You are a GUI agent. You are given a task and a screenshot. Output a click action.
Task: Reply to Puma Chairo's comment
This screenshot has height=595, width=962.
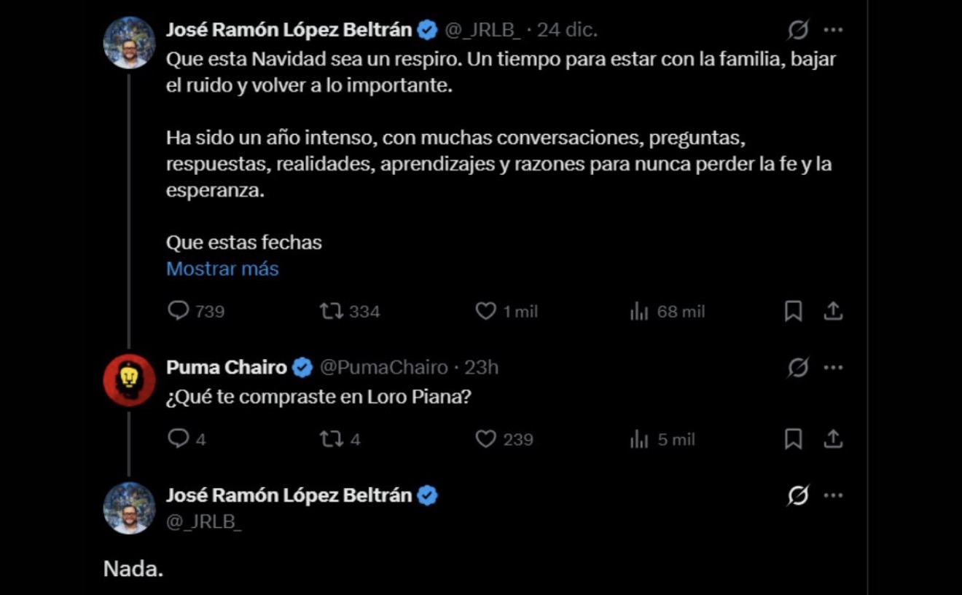click(x=179, y=439)
